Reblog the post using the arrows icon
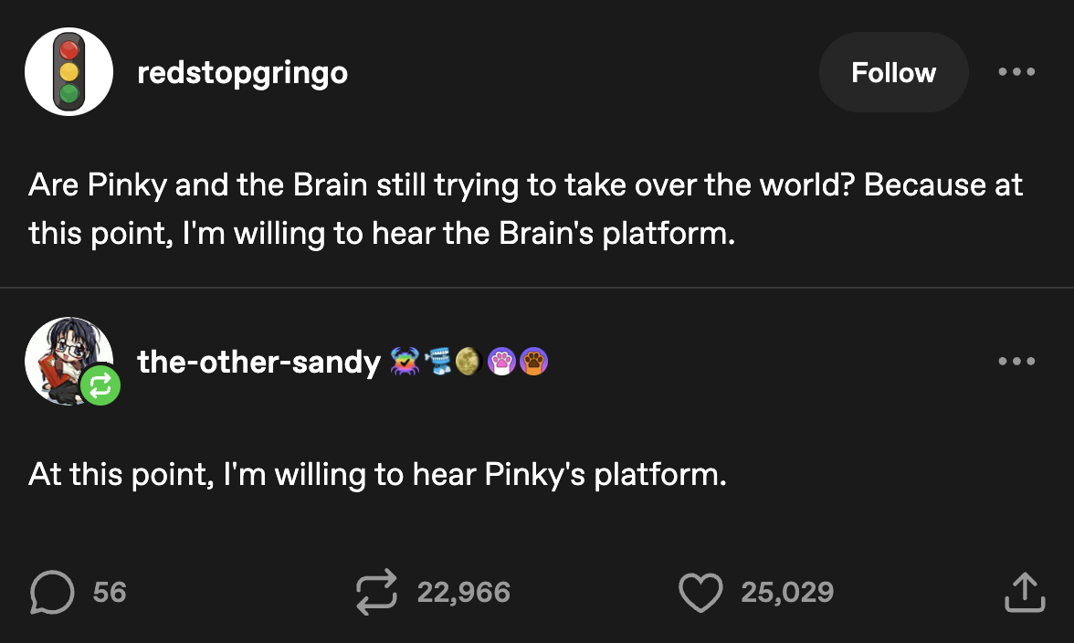Screen dimensions: 1074x643 click(x=378, y=591)
